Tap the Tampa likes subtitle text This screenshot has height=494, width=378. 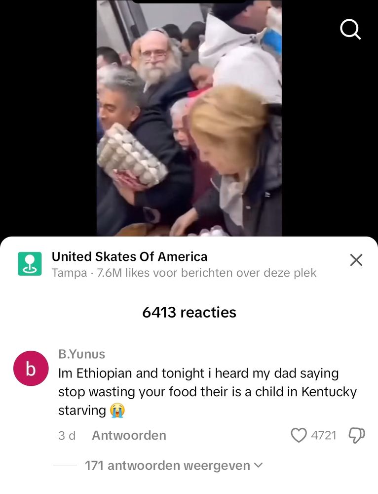[184, 273]
